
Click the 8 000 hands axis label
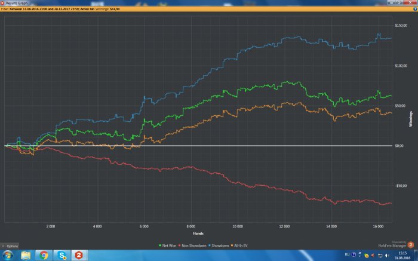(191, 226)
